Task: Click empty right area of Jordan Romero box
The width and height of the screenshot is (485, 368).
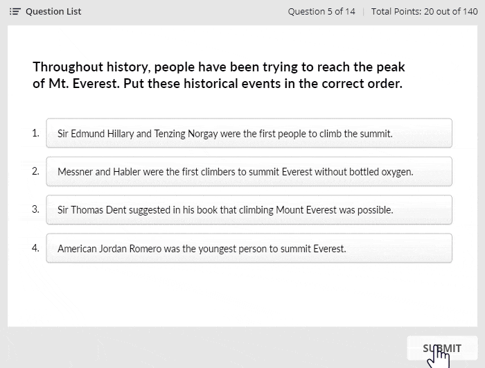Action: (399, 248)
